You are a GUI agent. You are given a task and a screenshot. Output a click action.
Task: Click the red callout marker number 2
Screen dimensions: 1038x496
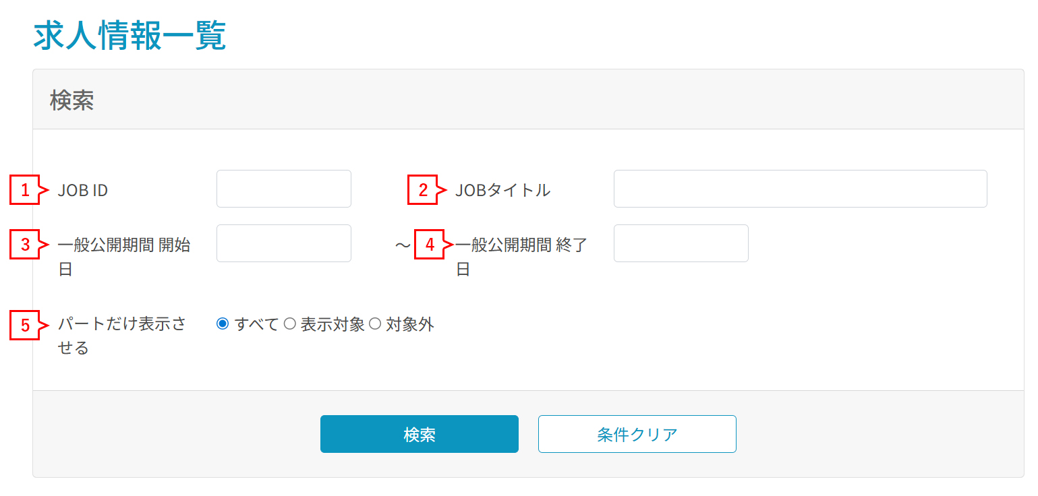click(423, 190)
